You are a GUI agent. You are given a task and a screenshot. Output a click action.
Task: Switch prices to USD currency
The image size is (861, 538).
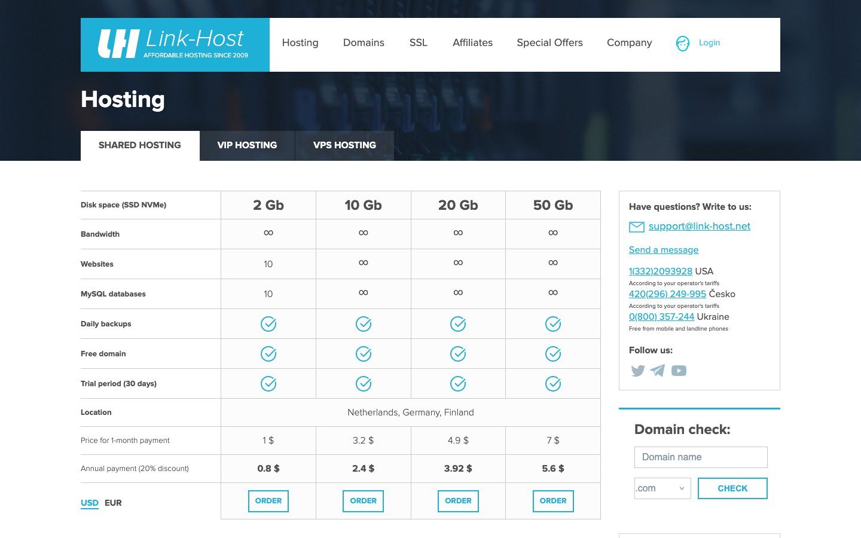[90, 503]
